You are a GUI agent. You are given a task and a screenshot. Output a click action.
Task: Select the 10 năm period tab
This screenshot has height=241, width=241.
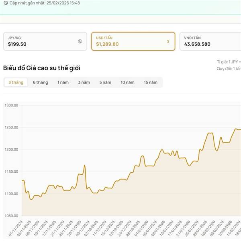pos(128,82)
